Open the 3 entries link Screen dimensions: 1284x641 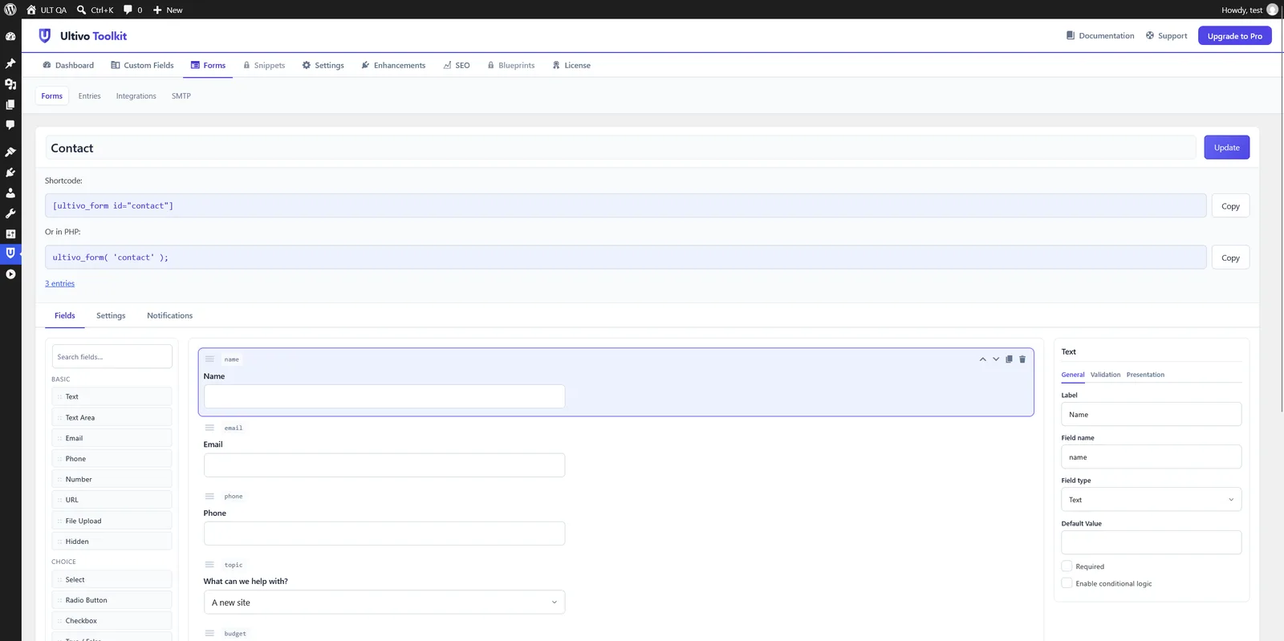pyautogui.click(x=59, y=283)
